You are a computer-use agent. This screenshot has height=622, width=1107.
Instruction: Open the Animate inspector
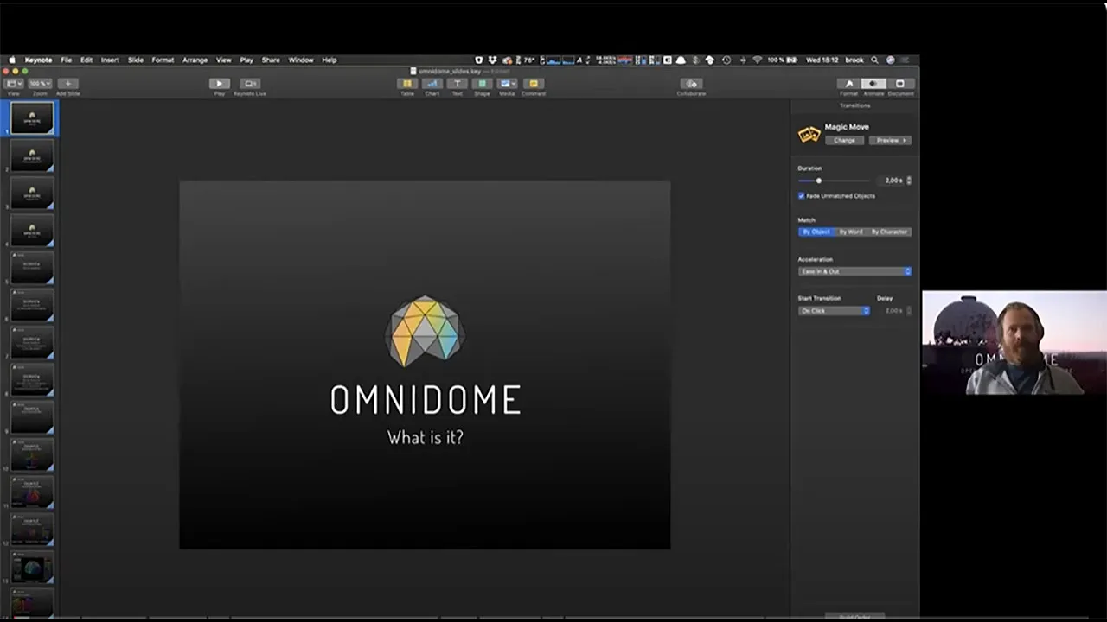click(873, 84)
